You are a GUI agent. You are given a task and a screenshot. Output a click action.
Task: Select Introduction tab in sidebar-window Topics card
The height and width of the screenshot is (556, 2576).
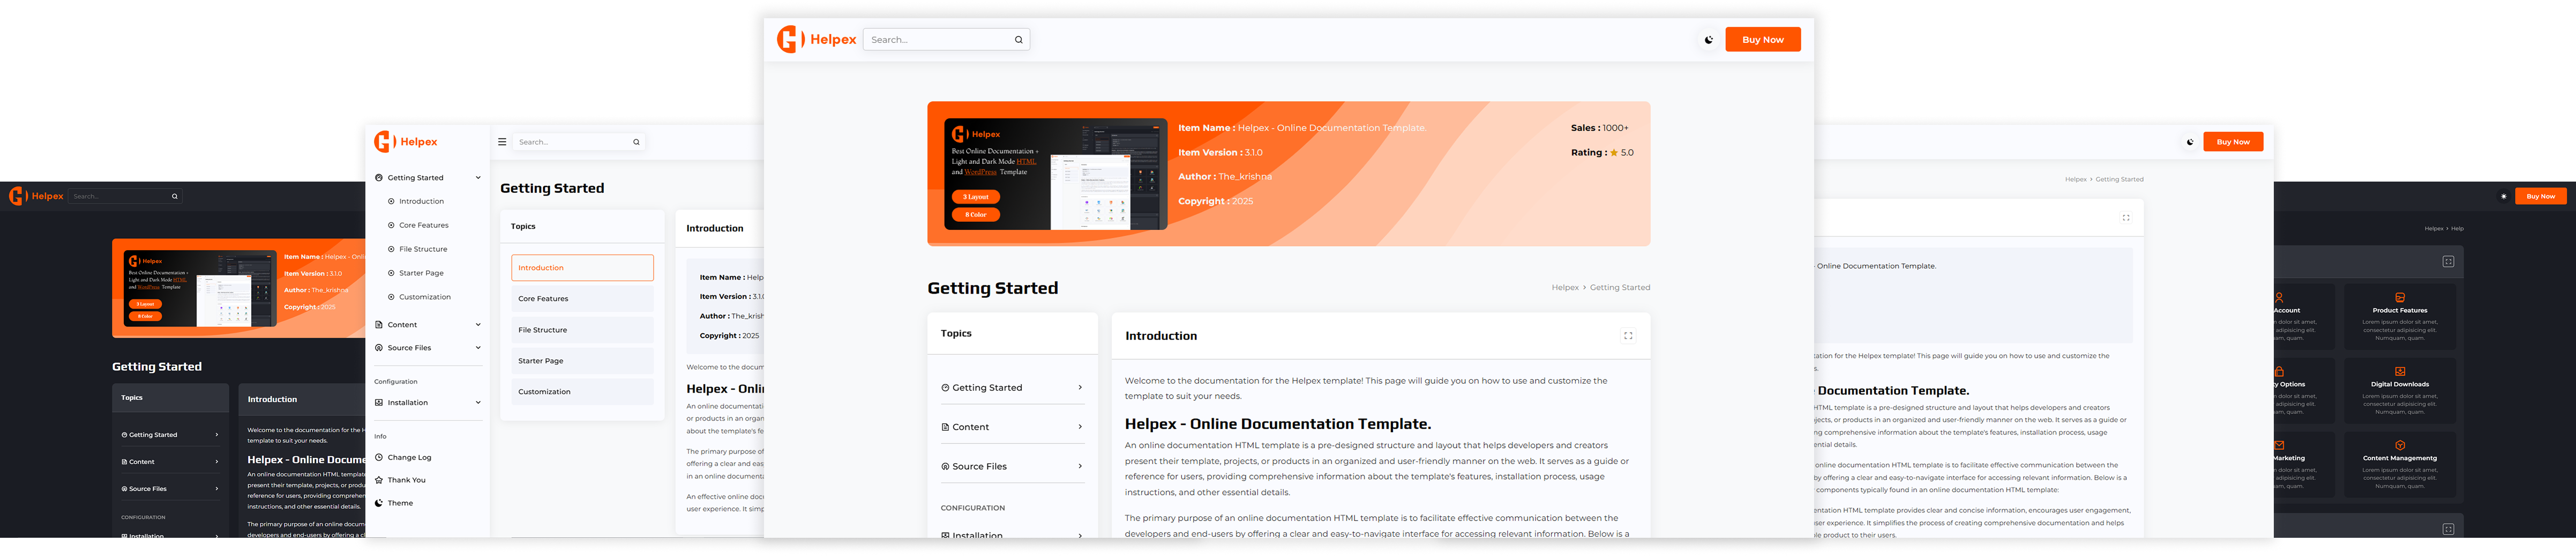tap(582, 268)
